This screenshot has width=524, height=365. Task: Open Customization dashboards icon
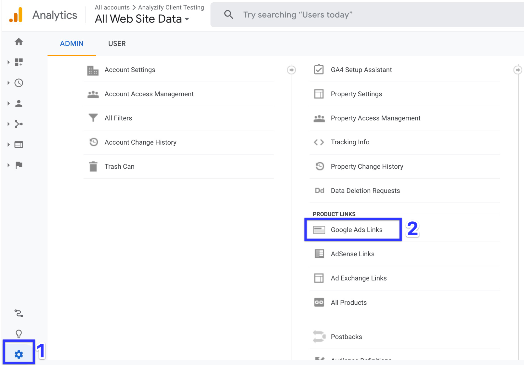19,62
